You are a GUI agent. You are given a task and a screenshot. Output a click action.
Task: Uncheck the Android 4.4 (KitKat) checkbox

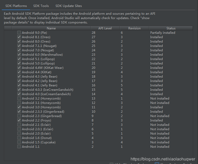tap(19, 72)
